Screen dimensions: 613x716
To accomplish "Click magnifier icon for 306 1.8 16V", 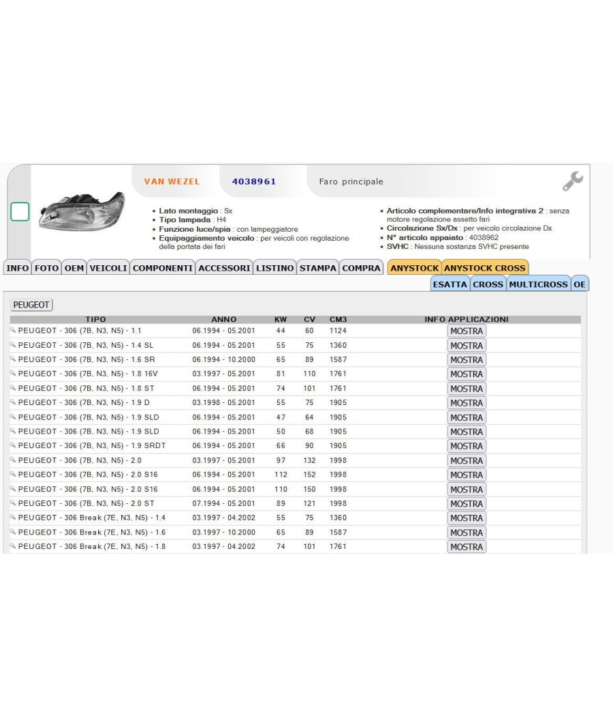I will point(13,372).
